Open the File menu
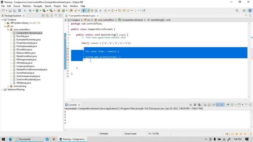This screenshot has height=142, width=253. [x=3, y=6]
